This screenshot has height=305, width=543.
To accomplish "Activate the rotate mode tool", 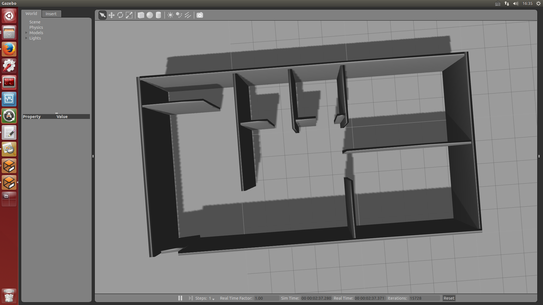I will (120, 15).
